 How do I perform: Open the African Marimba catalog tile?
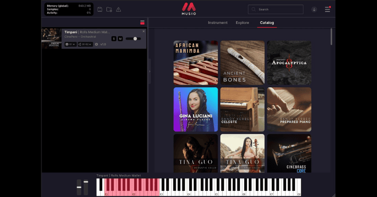[x=196, y=63]
